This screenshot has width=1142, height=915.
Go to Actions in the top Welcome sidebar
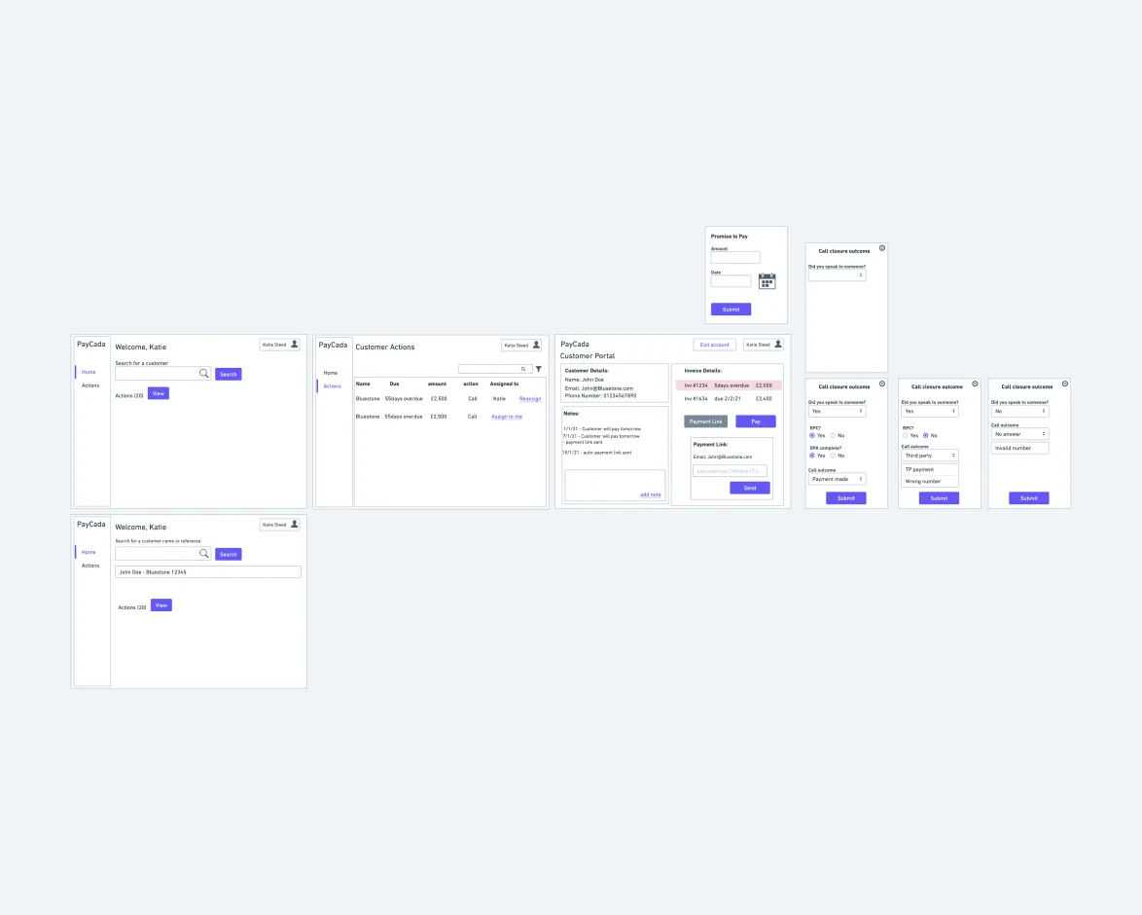[x=90, y=384]
